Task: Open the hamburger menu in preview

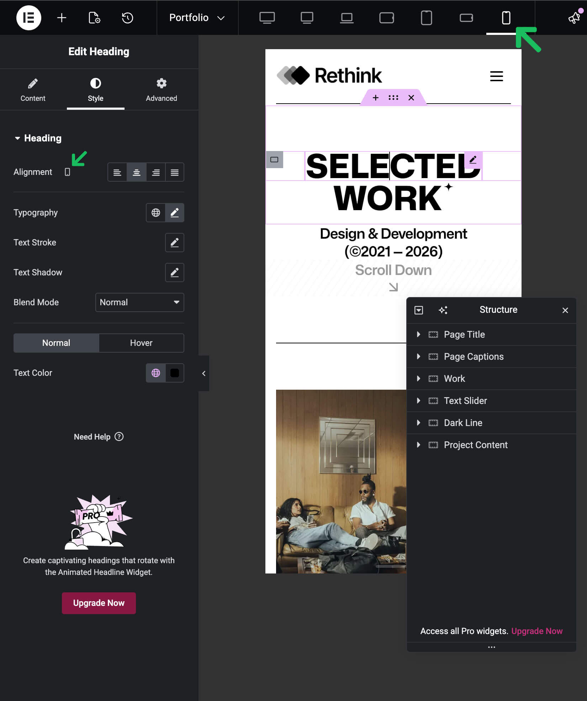Action: 496,76
